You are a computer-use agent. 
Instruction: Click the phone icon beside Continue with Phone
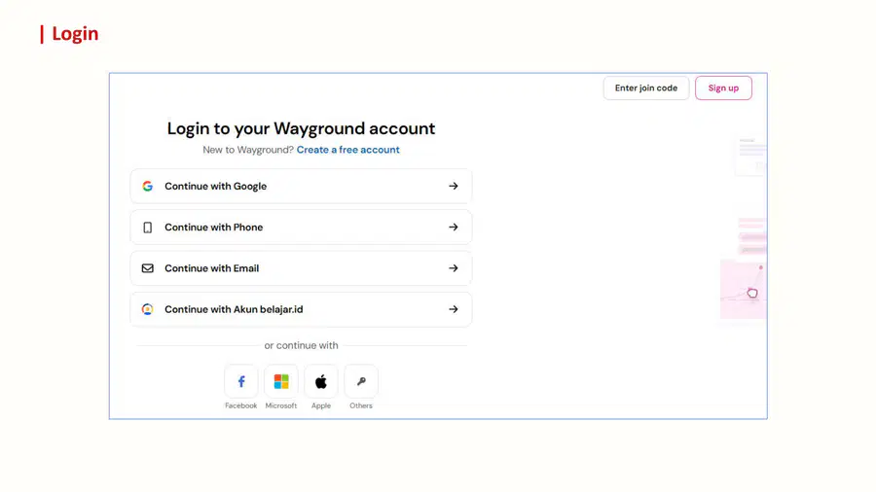pos(148,228)
